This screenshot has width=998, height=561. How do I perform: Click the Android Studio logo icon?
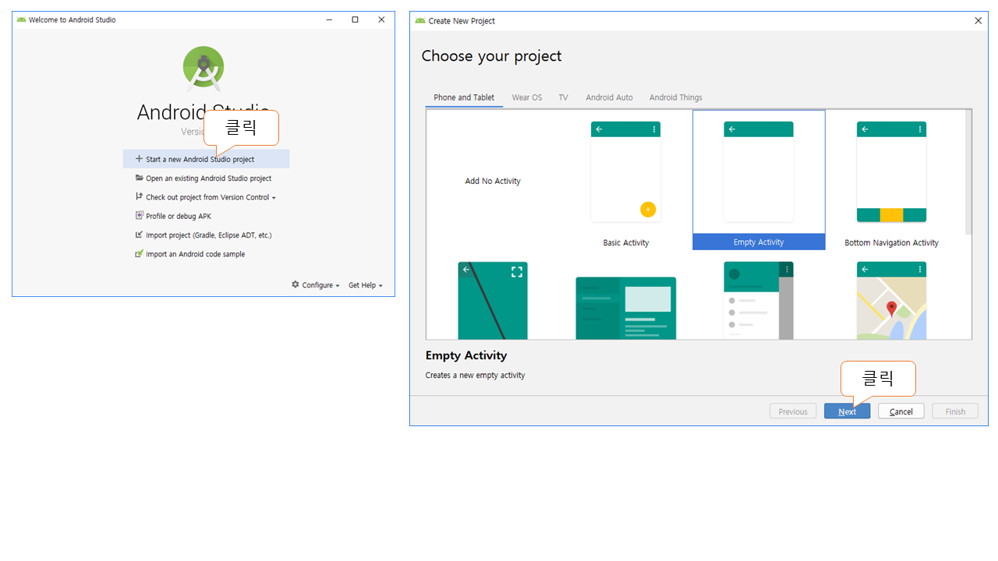pos(203,69)
